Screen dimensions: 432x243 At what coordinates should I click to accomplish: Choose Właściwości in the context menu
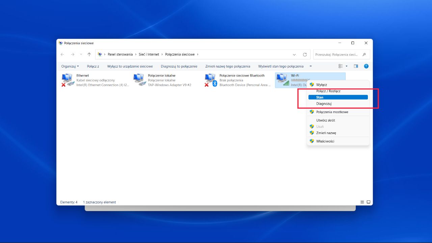(325, 141)
